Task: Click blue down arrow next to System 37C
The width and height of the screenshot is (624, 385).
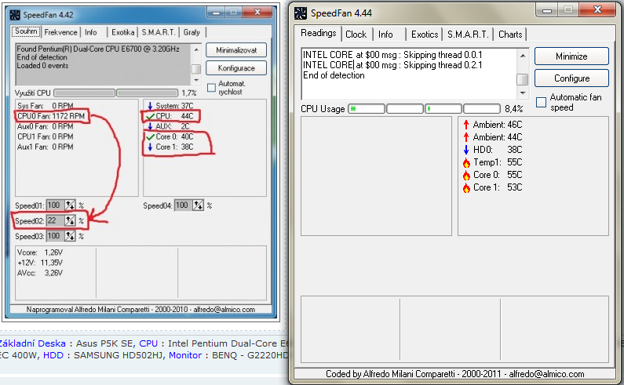Action: point(150,106)
